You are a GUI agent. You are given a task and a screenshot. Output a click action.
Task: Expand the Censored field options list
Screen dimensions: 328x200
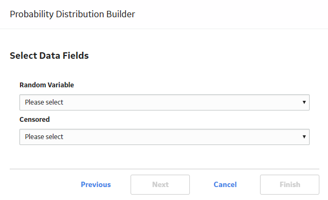pos(165,137)
